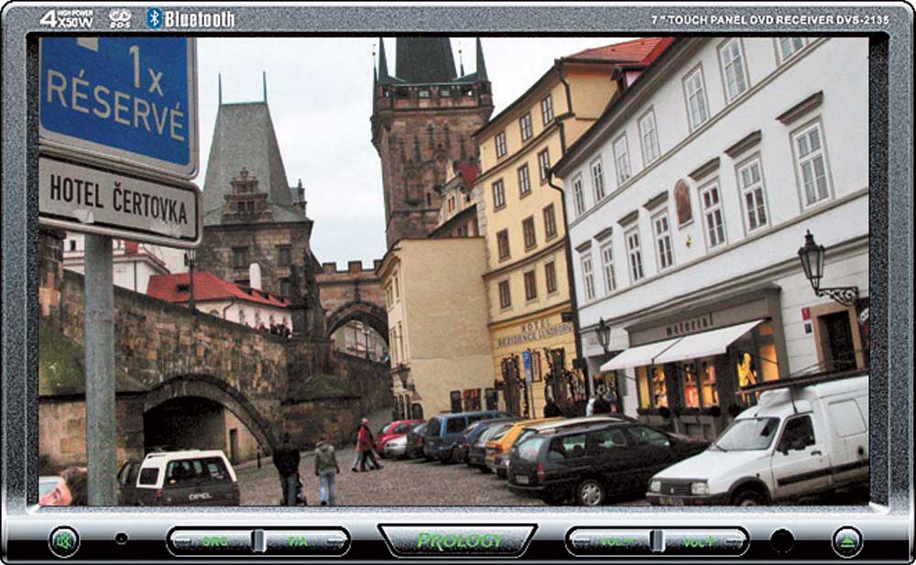This screenshot has height=565, width=916.
Task: Click the round IR sensor window
Action: (x=780, y=541)
